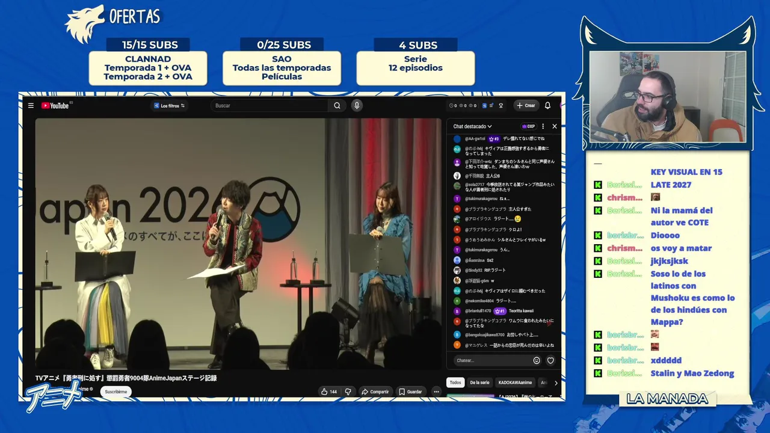Select the De la serie chip

[x=480, y=382]
